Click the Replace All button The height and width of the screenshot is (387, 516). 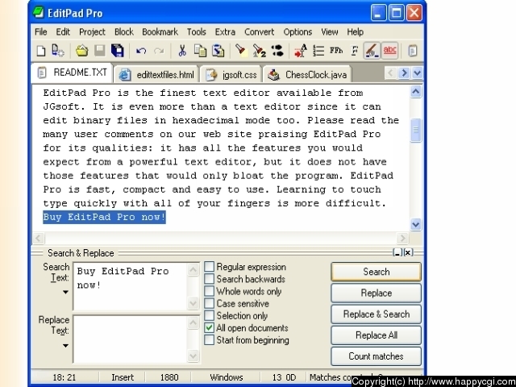pyautogui.click(x=377, y=335)
